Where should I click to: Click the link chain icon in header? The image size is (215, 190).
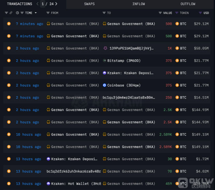pos(11,13)
